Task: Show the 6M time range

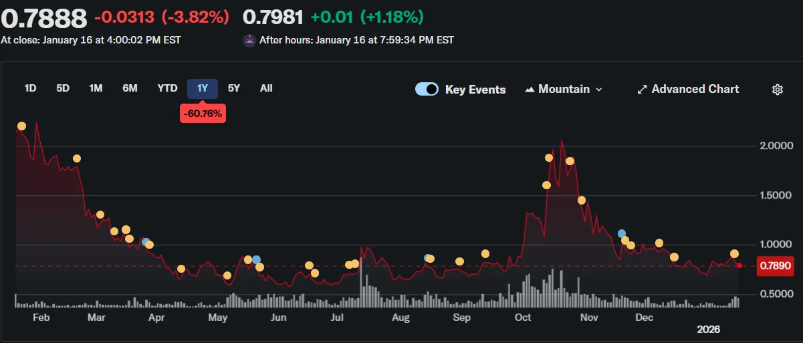Action: pyautogui.click(x=130, y=88)
